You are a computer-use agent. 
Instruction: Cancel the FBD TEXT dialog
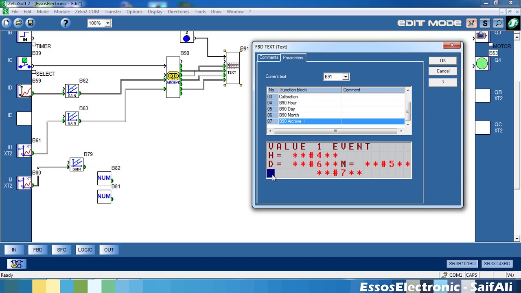(443, 71)
